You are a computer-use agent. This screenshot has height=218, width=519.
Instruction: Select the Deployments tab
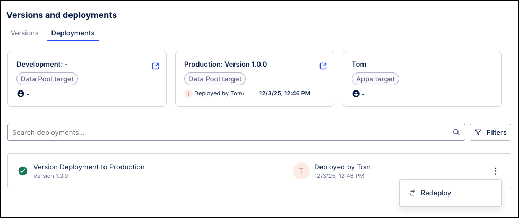pos(73,33)
